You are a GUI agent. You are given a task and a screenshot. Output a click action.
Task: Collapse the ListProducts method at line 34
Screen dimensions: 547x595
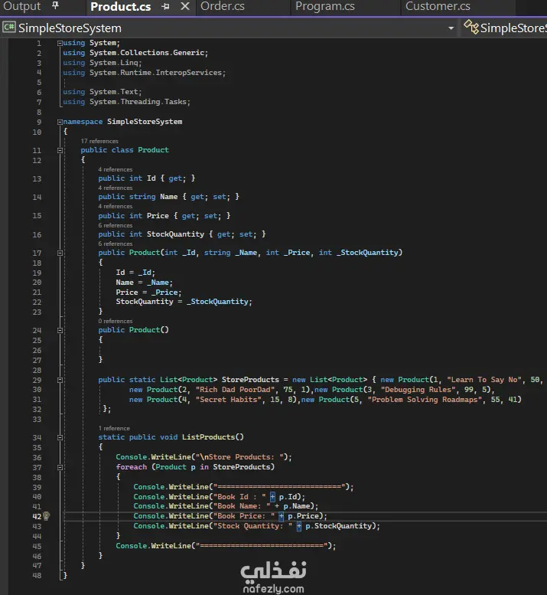click(60, 437)
